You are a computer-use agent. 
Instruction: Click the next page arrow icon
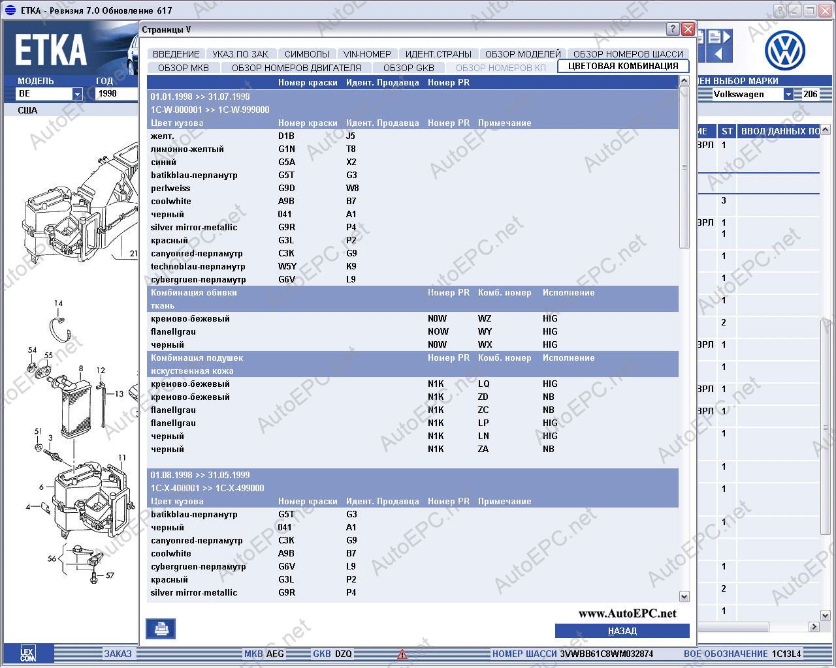[x=724, y=37]
